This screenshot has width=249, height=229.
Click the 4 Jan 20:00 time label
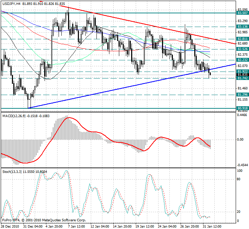click(54, 226)
